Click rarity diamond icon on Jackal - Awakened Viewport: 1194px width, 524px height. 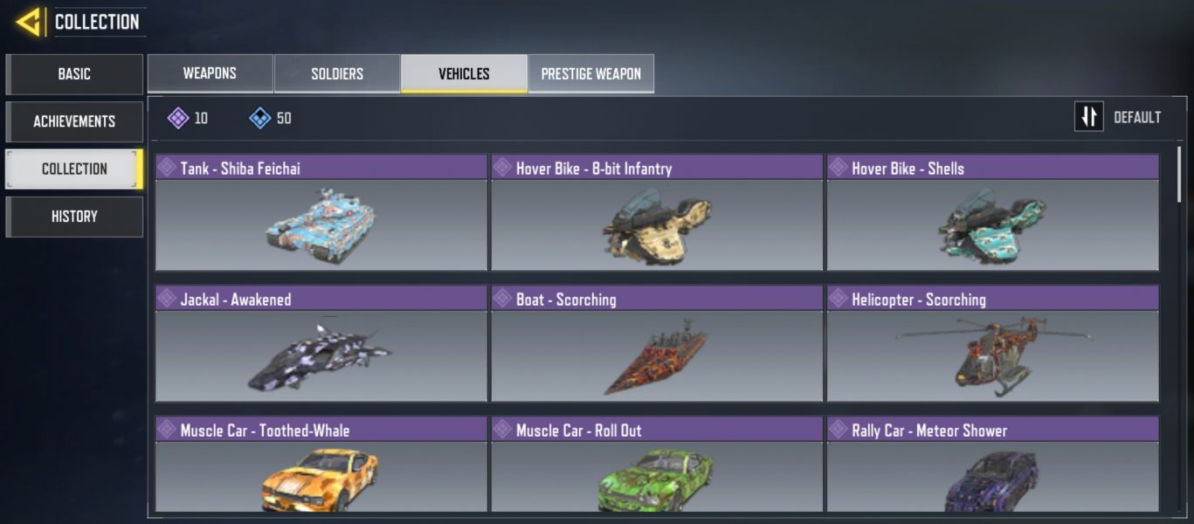point(167,299)
